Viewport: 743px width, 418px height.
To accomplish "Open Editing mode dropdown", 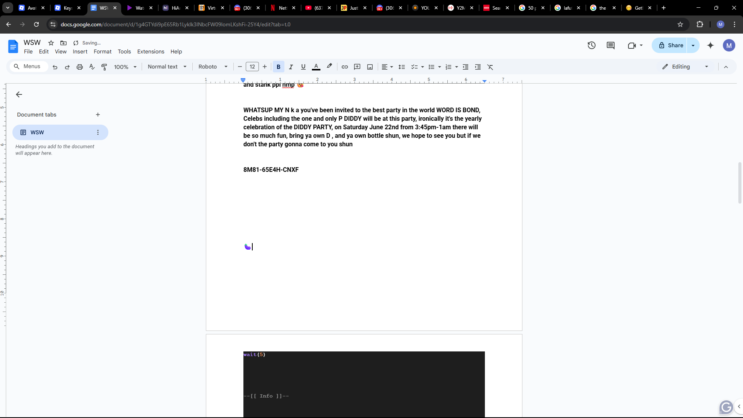I will [x=685, y=67].
